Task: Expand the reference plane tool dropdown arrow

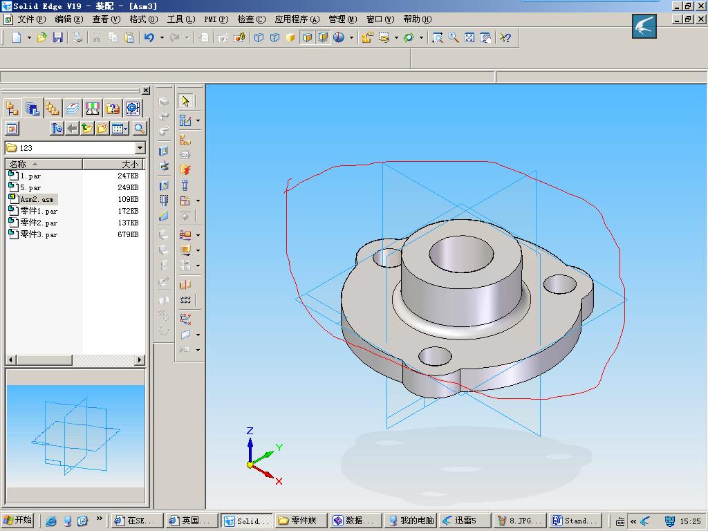Action: (x=198, y=335)
